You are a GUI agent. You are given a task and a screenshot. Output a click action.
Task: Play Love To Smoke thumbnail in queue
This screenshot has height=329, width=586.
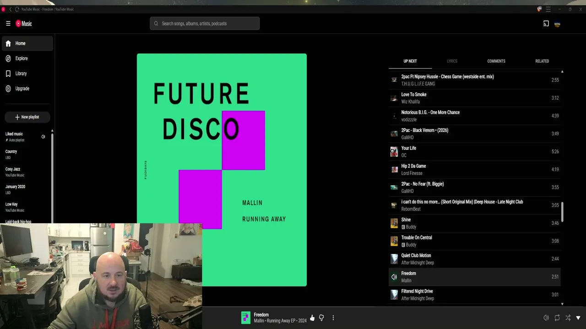(x=394, y=98)
